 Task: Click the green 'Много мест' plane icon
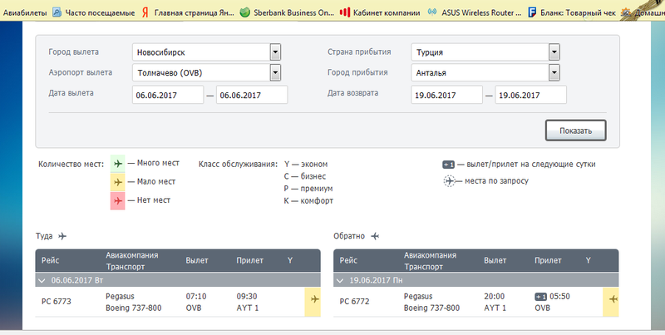click(x=118, y=163)
